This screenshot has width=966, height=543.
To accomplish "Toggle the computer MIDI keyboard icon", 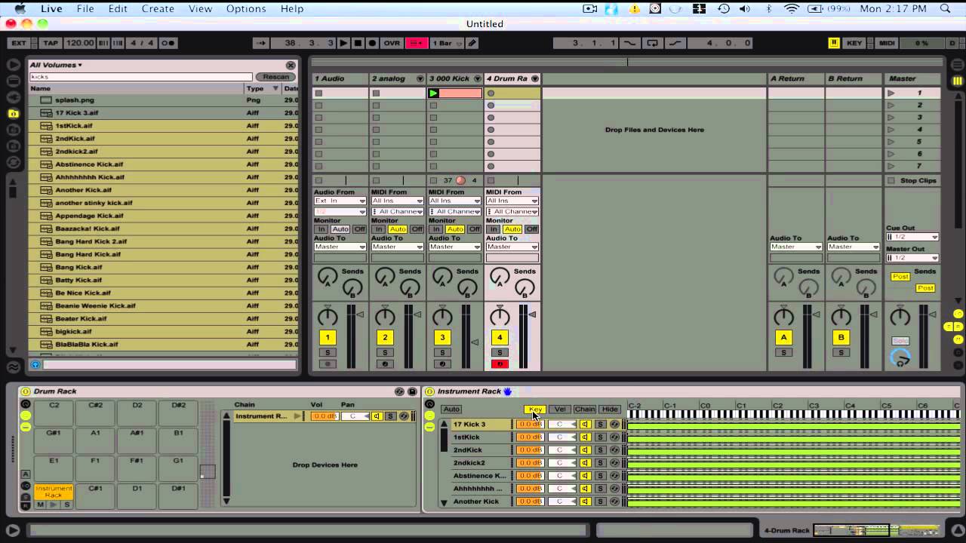I will [834, 43].
